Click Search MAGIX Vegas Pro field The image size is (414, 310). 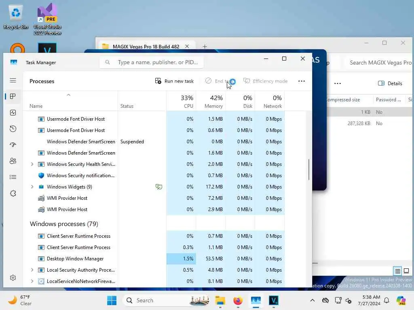379,63
